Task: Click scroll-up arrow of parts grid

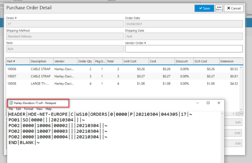Action: click(x=241, y=68)
